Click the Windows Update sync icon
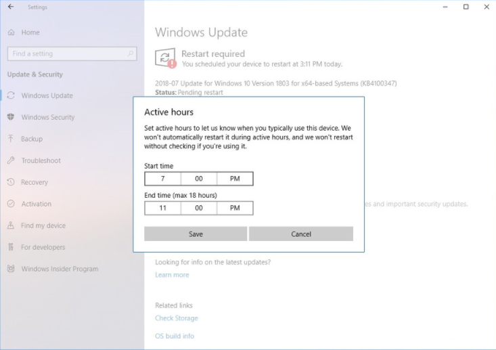Viewport: 496px width, 350px height. coord(11,95)
